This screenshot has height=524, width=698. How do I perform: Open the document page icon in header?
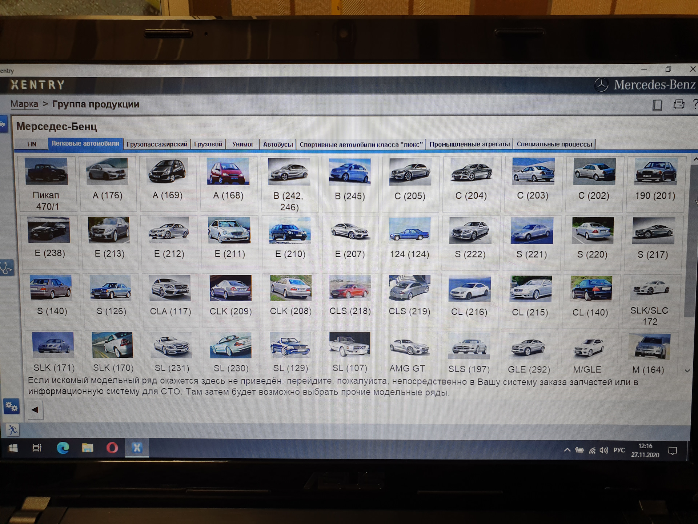pyautogui.click(x=657, y=105)
